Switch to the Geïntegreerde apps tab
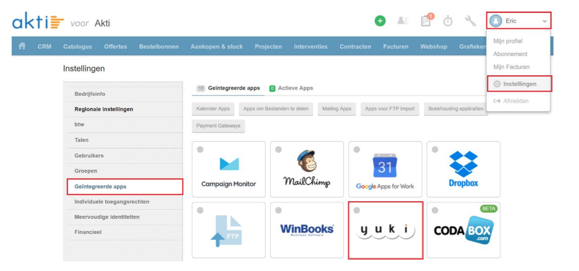The height and width of the screenshot is (271, 579). 228,88
